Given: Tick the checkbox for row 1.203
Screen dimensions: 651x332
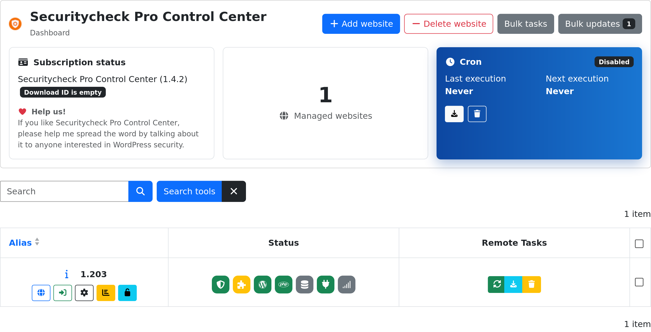Looking at the screenshot, I should click(x=639, y=282).
